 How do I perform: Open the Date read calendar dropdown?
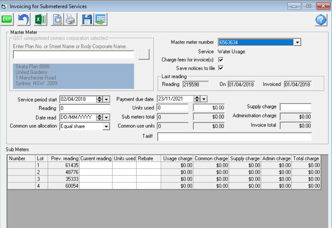pyautogui.click(x=107, y=117)
